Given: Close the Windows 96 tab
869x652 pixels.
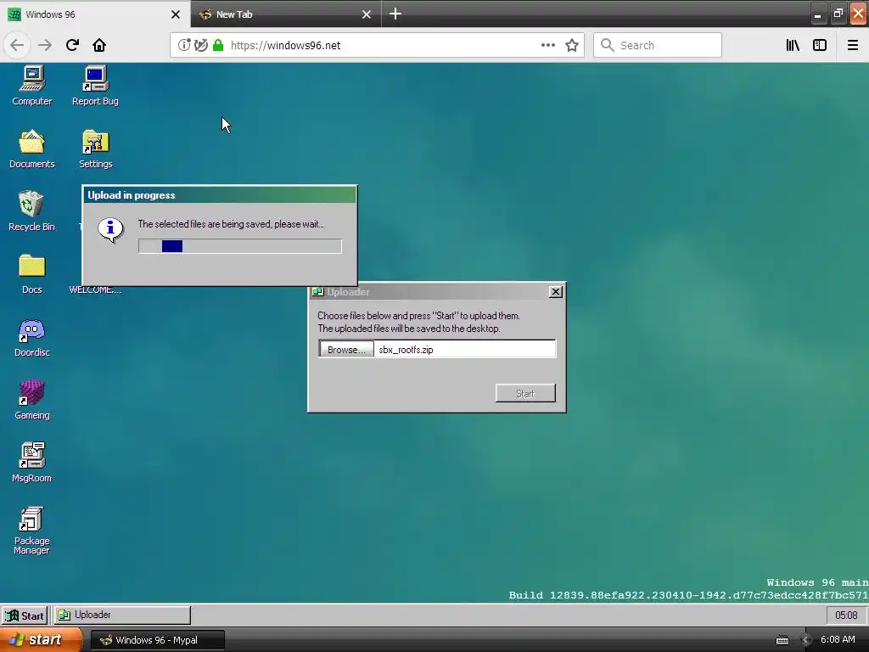Looking at the screenshot, I should (x=176, y=14).
